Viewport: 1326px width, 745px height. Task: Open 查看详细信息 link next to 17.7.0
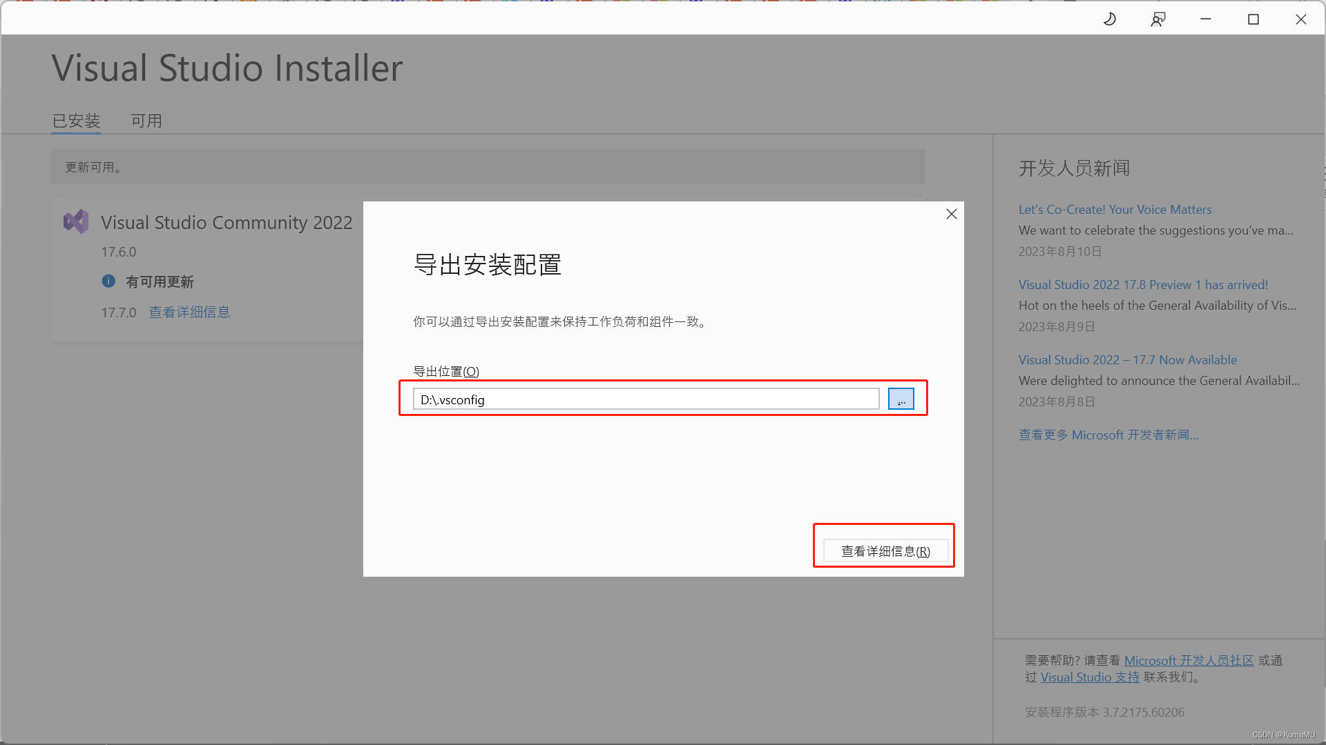point(189,312)
